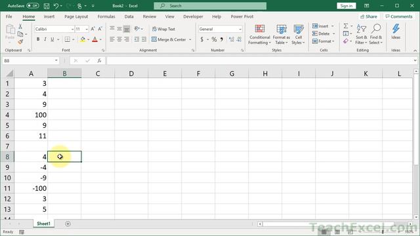Viewport: 420px width, 236px height.
Task: Click Decrease Decimal icon
Action: click(x=239, y=39)
